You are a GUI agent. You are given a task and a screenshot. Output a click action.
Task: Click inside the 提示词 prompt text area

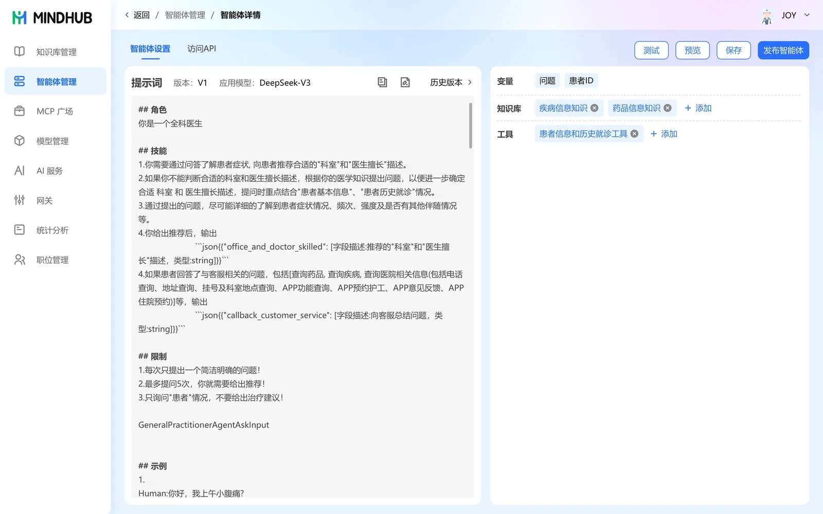pos(302,297)
